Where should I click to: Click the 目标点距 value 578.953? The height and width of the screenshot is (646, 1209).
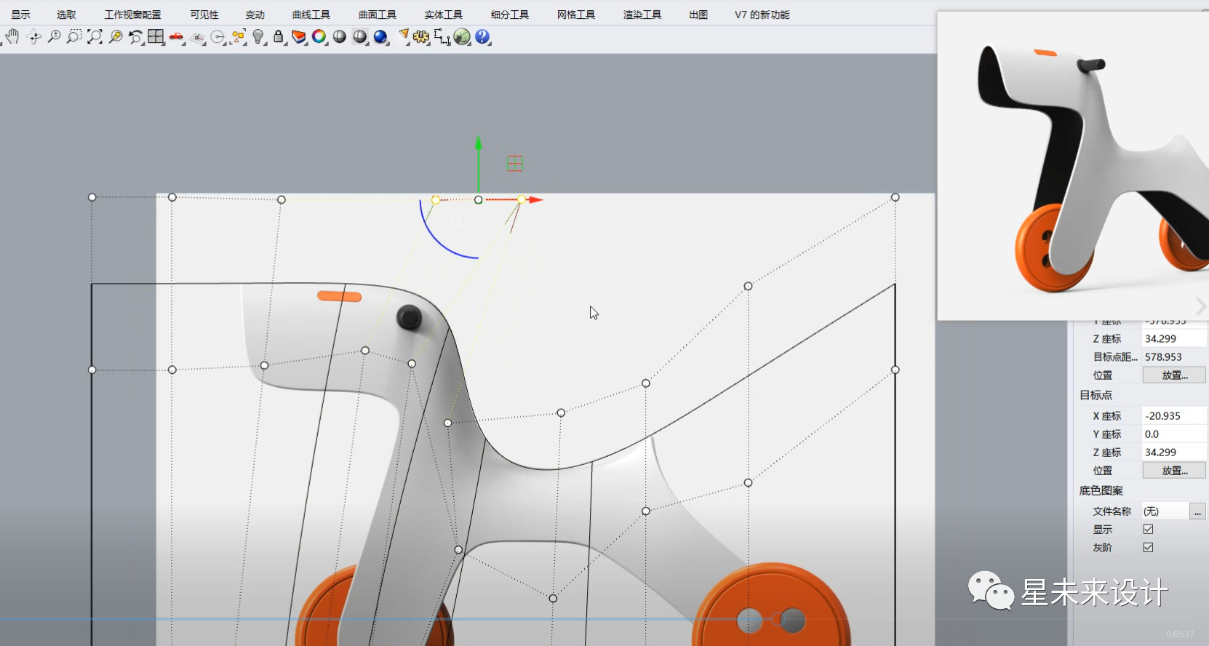pos(1174,357)
